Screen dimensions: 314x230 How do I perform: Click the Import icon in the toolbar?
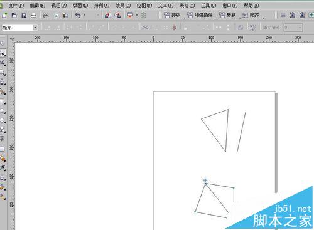(108, 15)
